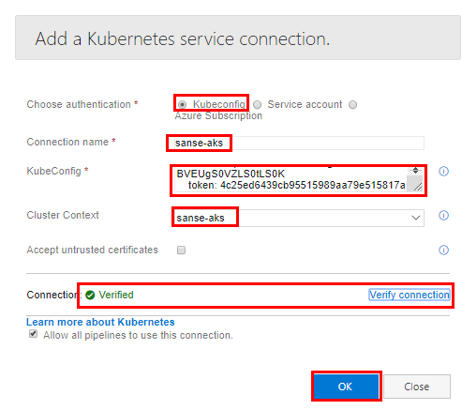
Task: Enable Accept untrusted certificates checkbox
Action: click(x=181, y=251)
